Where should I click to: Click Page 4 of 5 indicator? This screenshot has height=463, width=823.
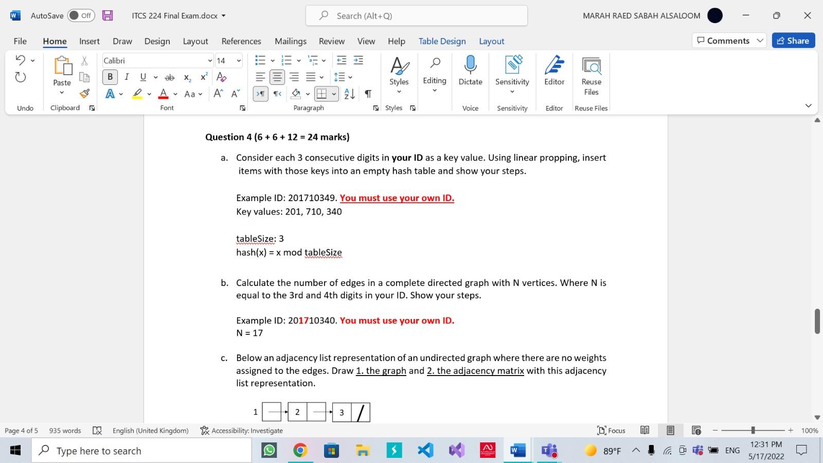pyautogui.click(x=21, y=431)
